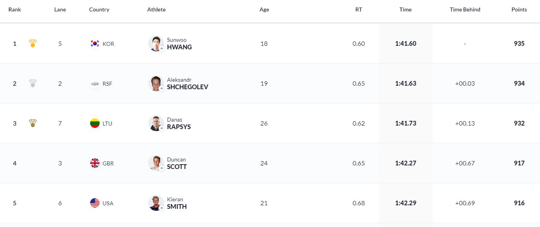Click the Lithuania flag icon

(95, 123)
